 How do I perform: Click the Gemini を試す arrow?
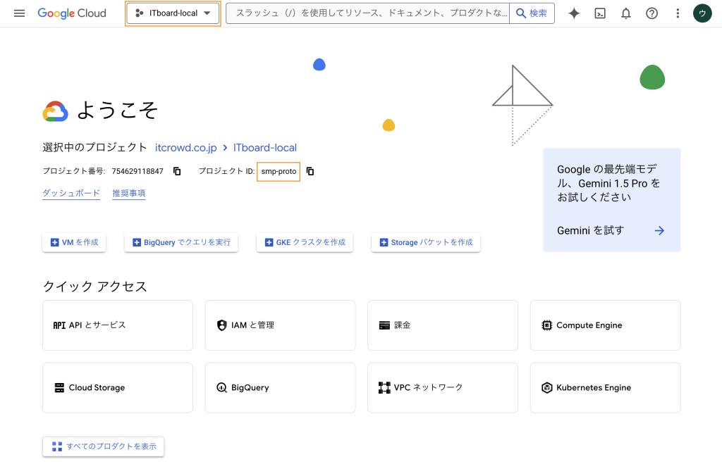pos(659,230)
